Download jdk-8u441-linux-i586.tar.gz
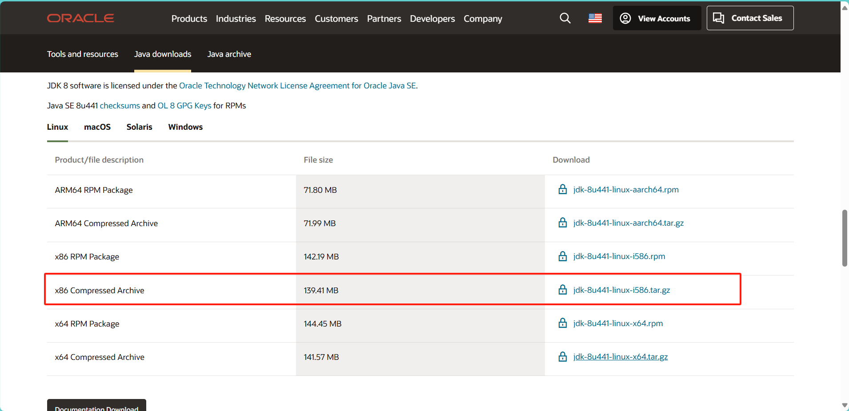 [622, 290]
